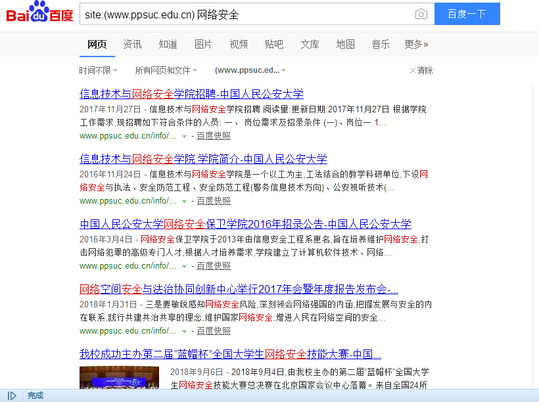
Task: Expand green arrow under 学院招聘 result URL
Action: coord(184,137)
